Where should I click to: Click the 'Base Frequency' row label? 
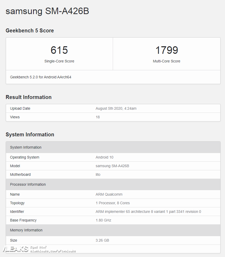click(x=23, y=220)
